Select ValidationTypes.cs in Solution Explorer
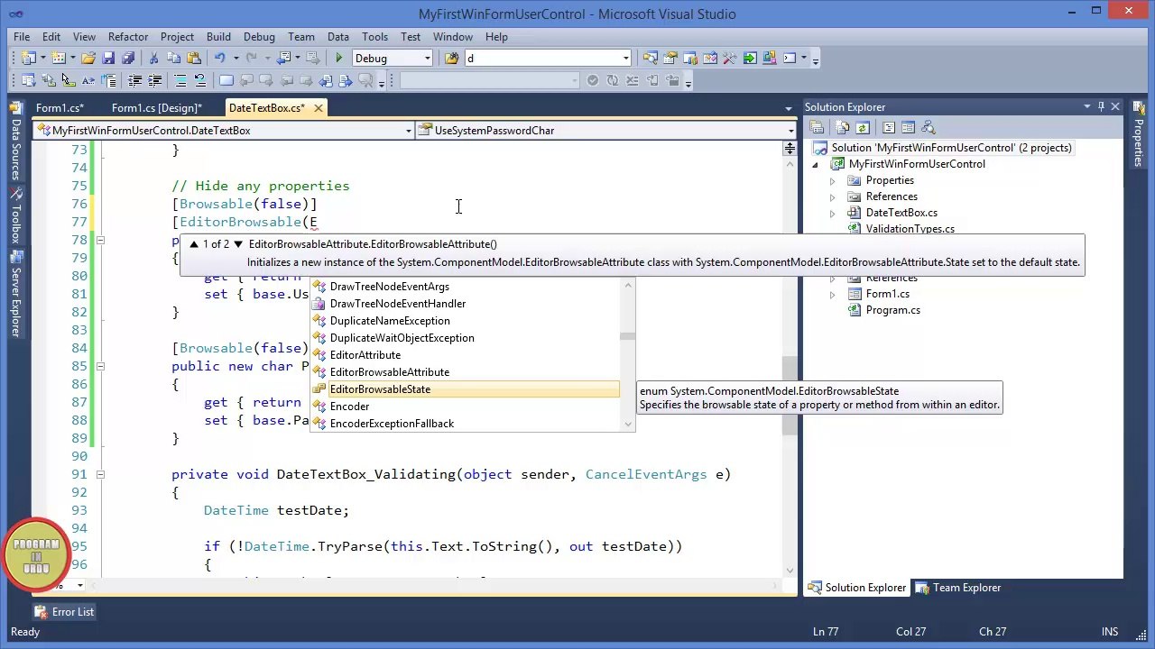Image resolution: width=1155 pixels, height=649 pixels. pos(910,229)
